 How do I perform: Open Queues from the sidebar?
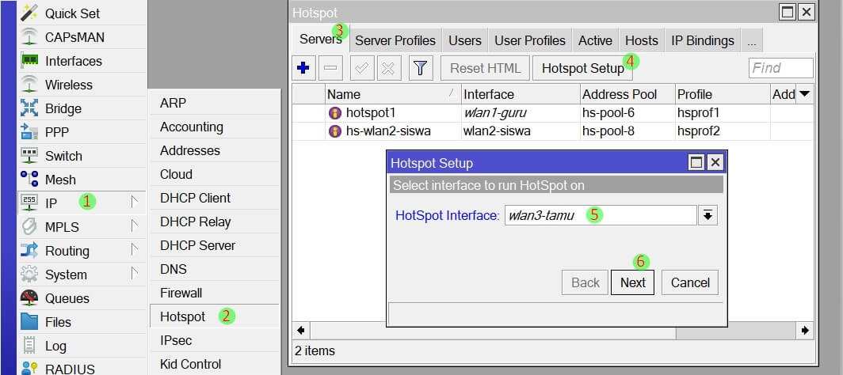click(67, 298)
